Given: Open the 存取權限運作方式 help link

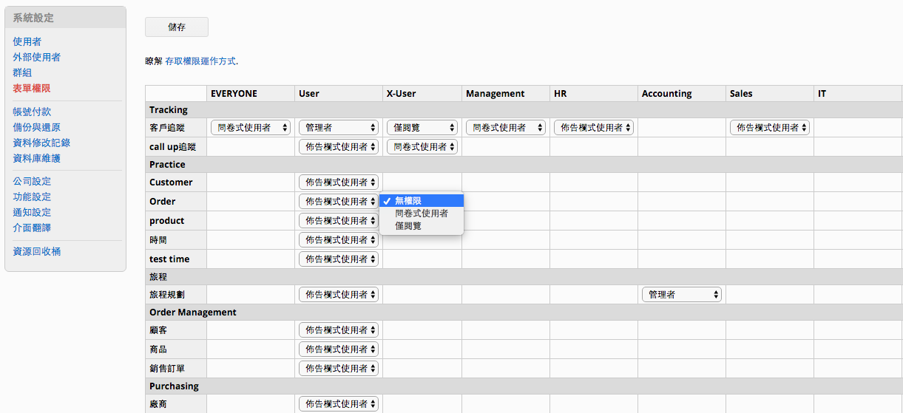Looking at the screenshot, I should (x=200, y=61).
